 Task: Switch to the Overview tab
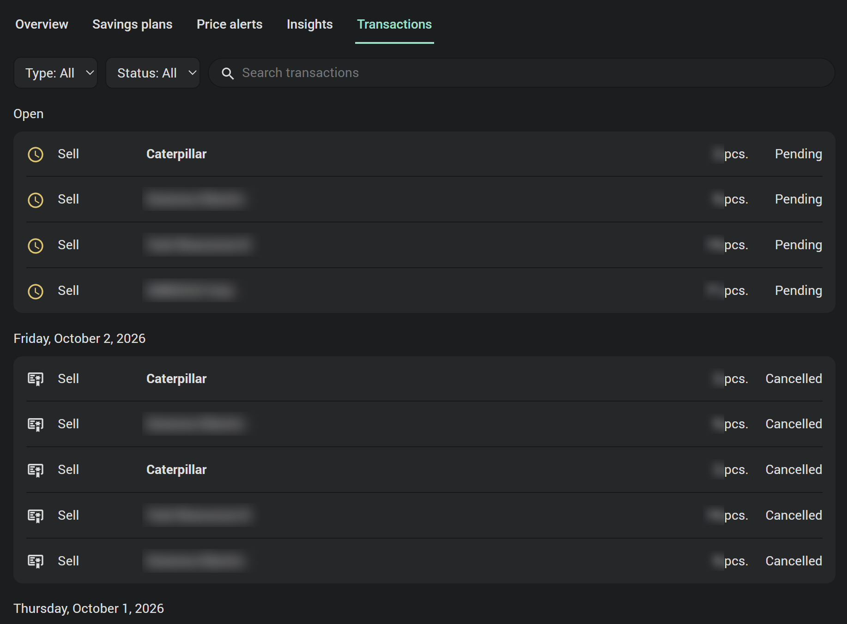pos(42,24)
